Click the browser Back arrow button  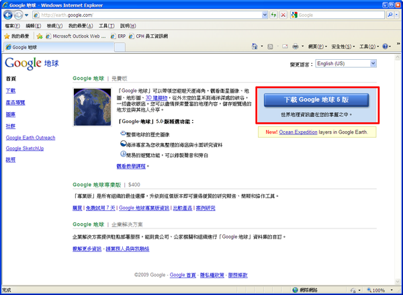[x=8, y=15]
